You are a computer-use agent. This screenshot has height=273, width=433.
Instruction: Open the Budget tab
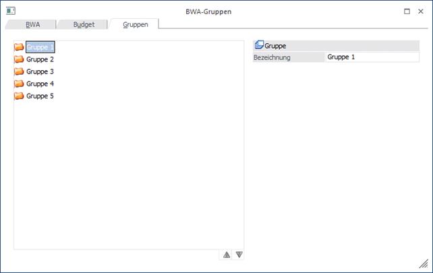pos(84,24)
